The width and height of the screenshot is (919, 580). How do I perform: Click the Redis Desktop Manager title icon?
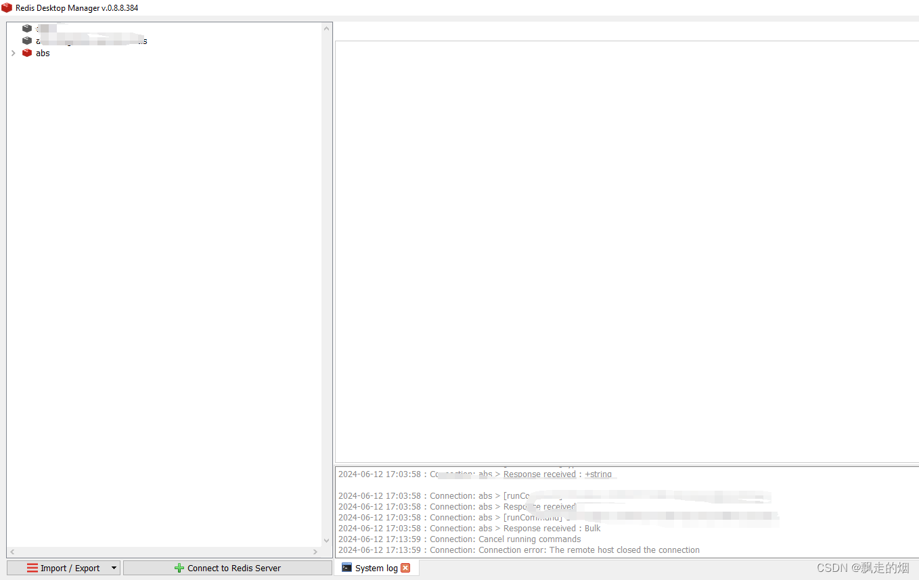pyautogui.click(x=7, y=7)
